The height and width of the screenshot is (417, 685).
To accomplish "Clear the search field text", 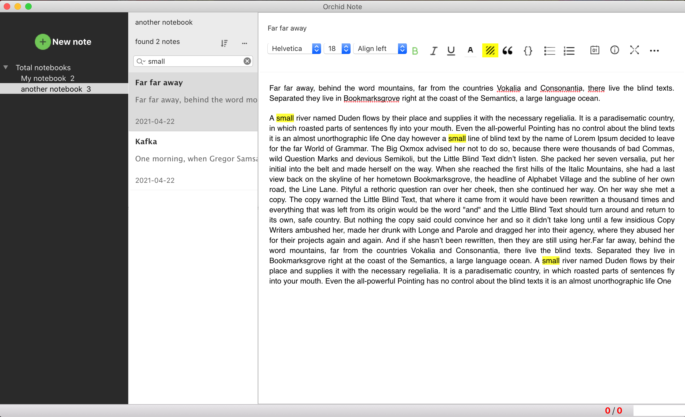I will click(x=247, y=61).
